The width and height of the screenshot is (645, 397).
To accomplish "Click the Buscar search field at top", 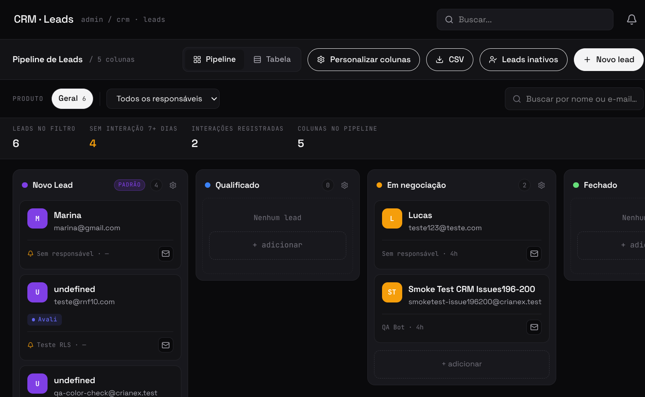I will (525, 19).
